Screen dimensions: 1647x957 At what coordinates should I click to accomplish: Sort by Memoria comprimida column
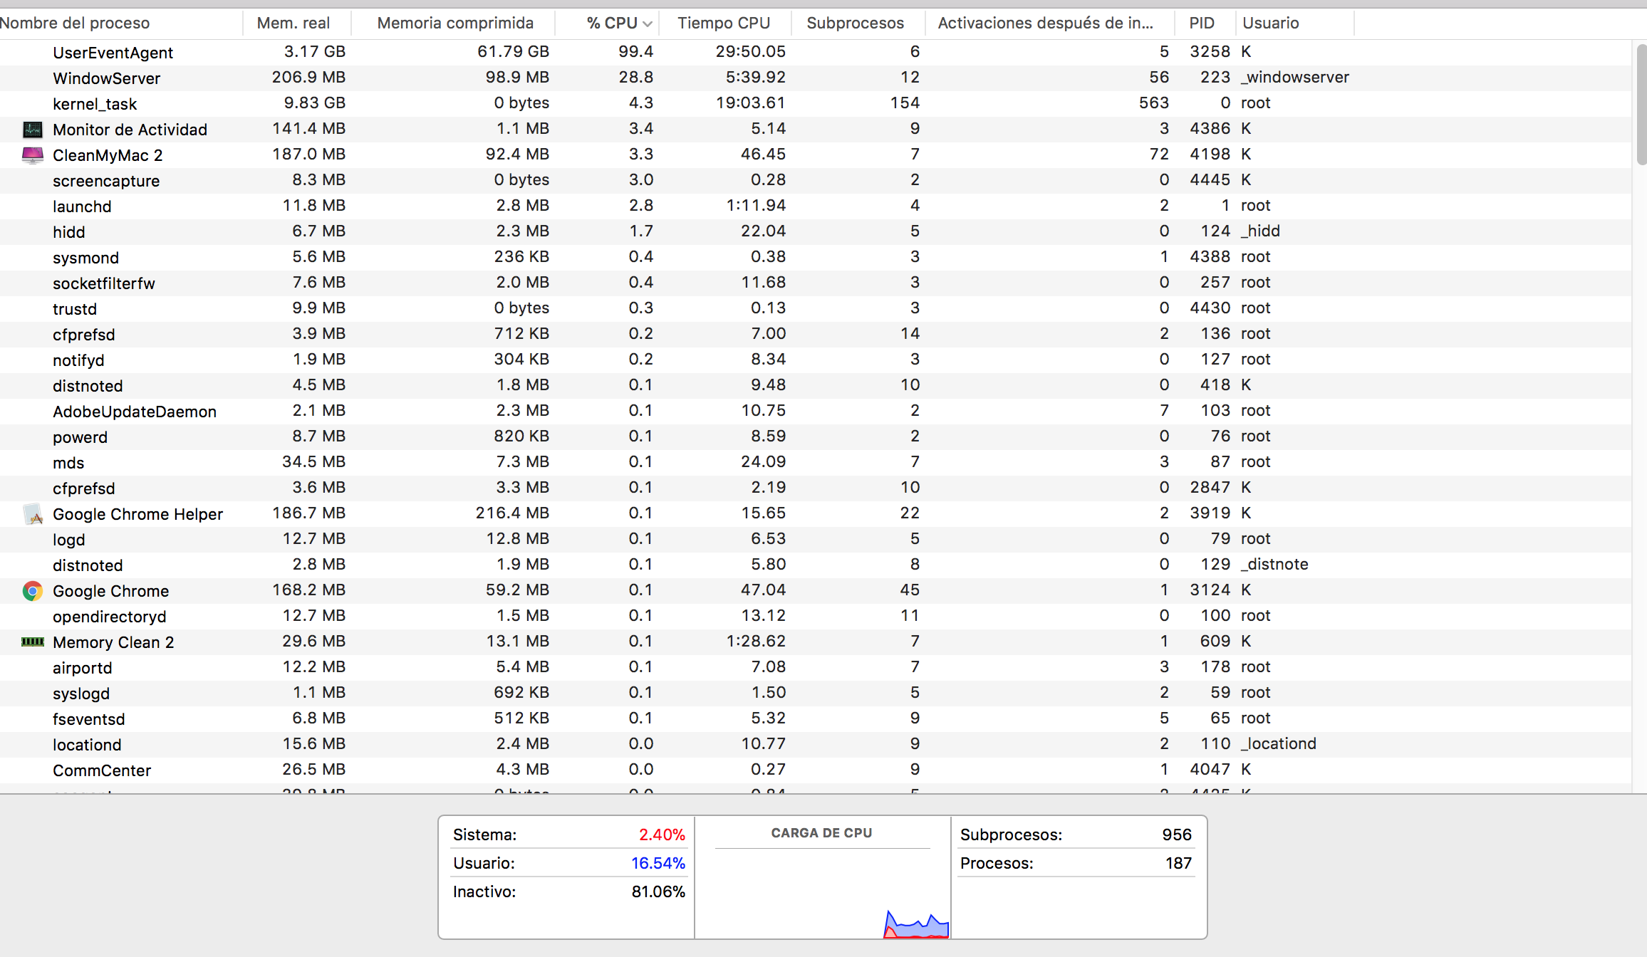tap(453, 23)
